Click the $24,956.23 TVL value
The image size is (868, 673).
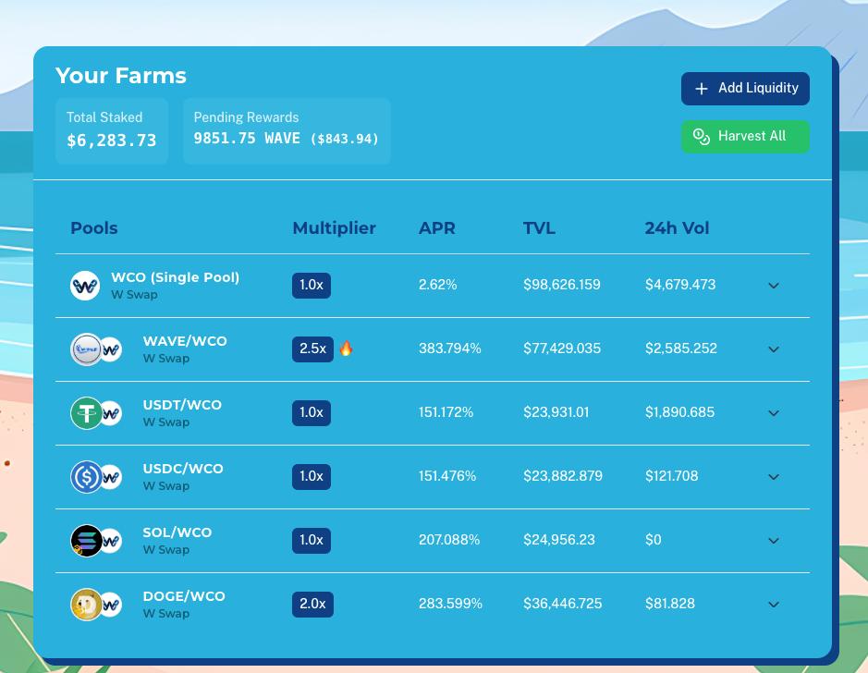559,540
